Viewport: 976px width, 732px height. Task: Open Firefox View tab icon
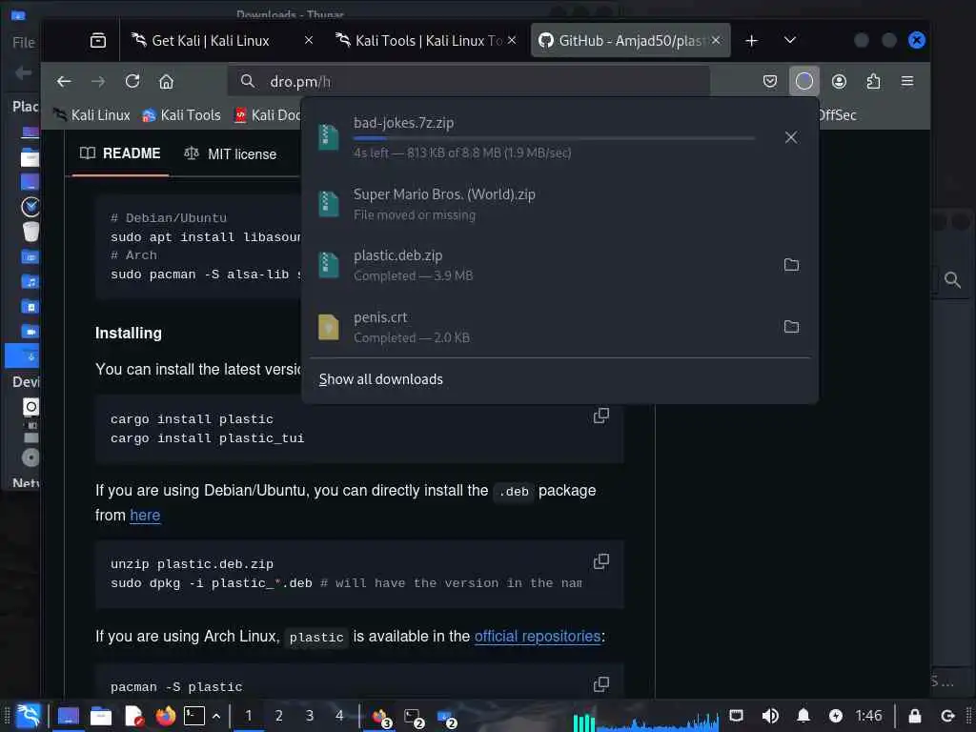click(98, 40)
